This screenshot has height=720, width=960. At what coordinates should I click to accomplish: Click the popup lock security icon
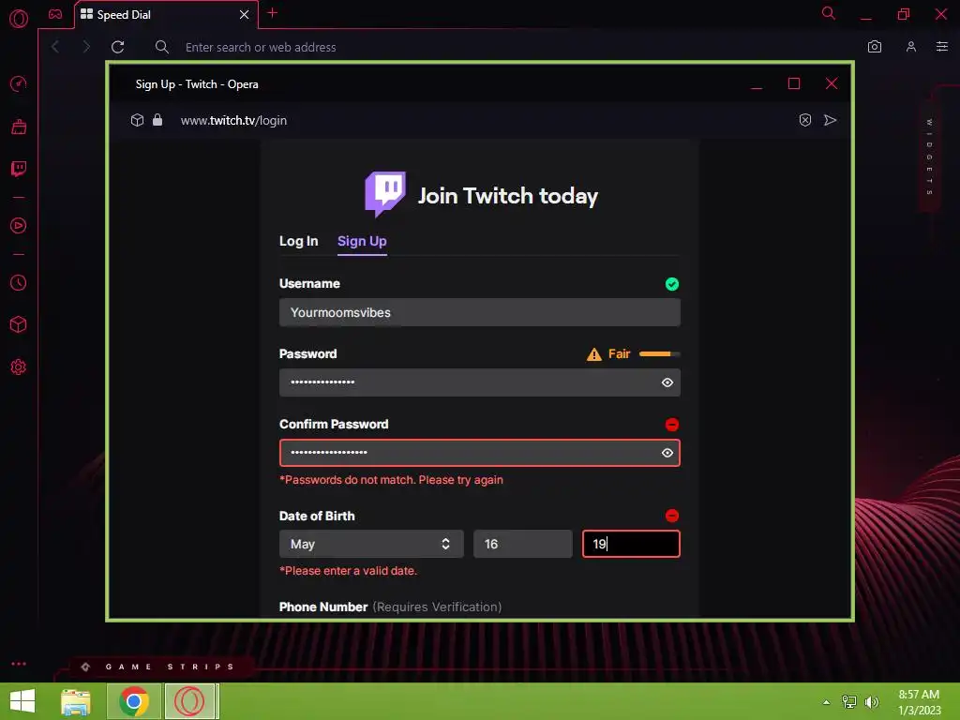coord(157,119)
